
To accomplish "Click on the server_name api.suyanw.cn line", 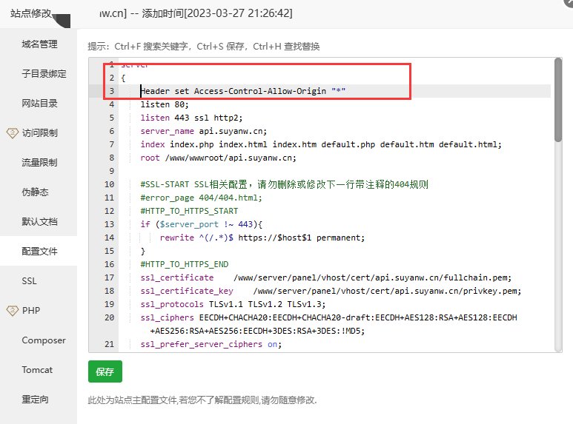I will tap(206, 131).
